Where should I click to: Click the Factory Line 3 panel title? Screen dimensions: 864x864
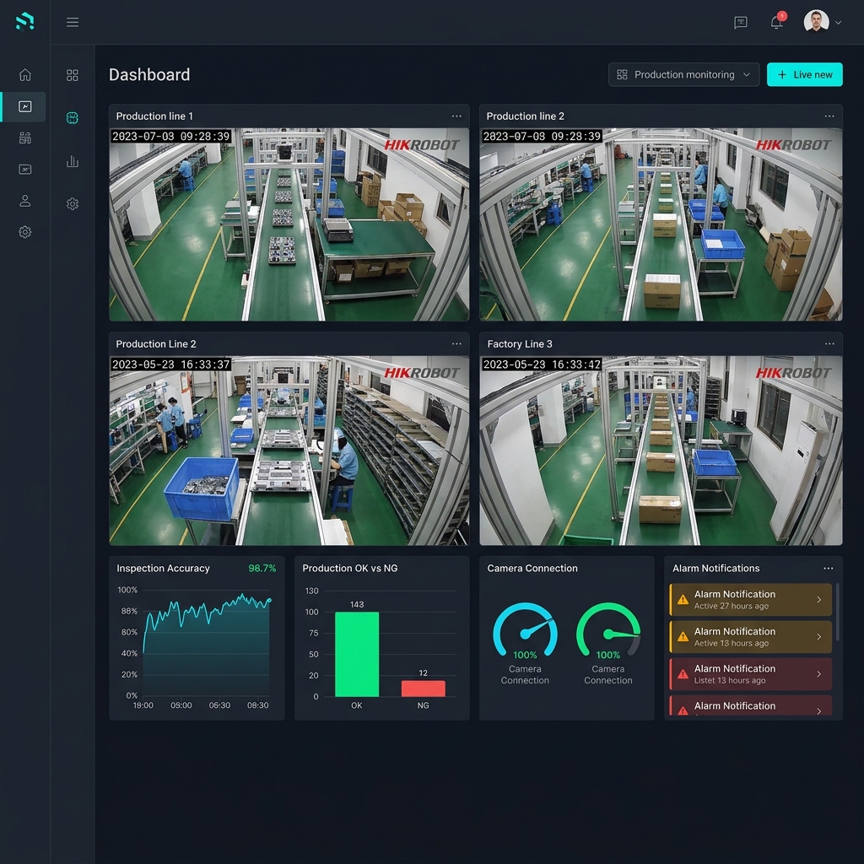[x=520, y=344]
